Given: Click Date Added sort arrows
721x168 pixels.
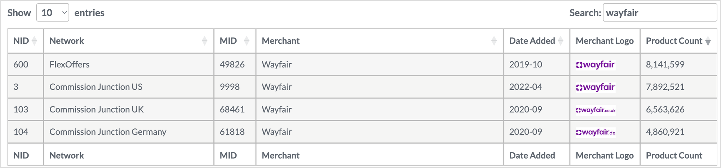Looking at the screenshot, I should coord(561,41).
